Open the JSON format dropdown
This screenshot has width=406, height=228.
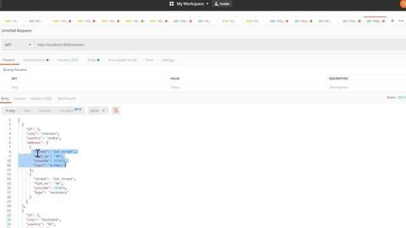[x=98, y=111]
